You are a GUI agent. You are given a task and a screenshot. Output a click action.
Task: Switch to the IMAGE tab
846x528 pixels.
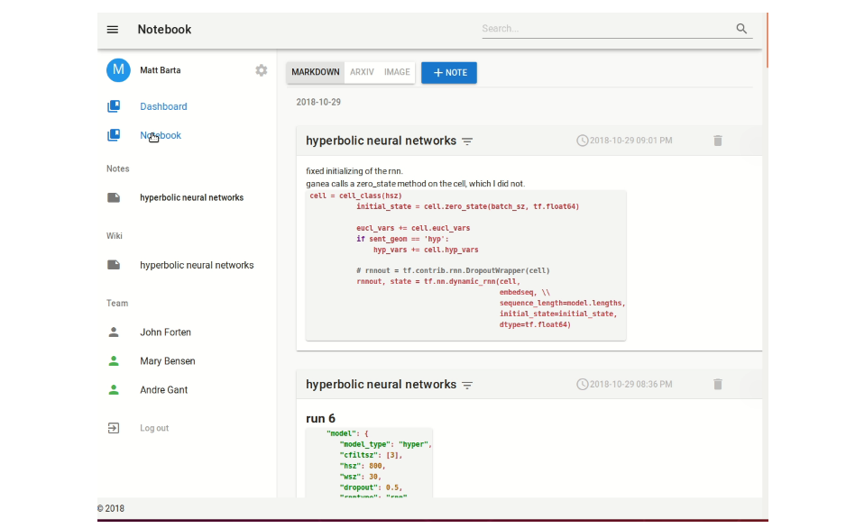pyautogui.click(x=397, y=72)
